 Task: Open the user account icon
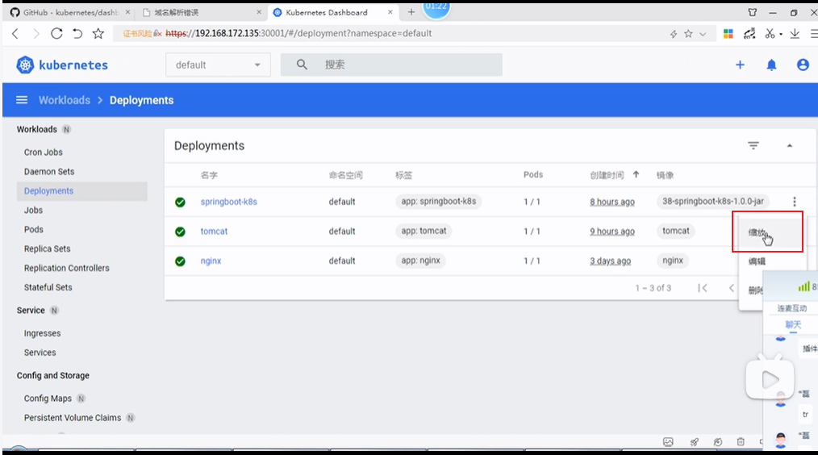(x=803, y=65)
